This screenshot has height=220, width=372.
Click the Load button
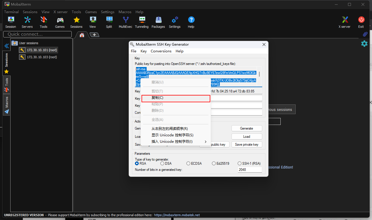pyautogui.click(x=247, y=137)
